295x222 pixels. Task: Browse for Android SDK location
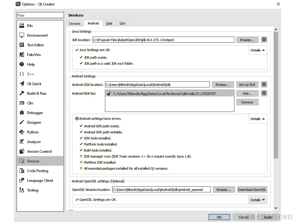pos(223,85)
